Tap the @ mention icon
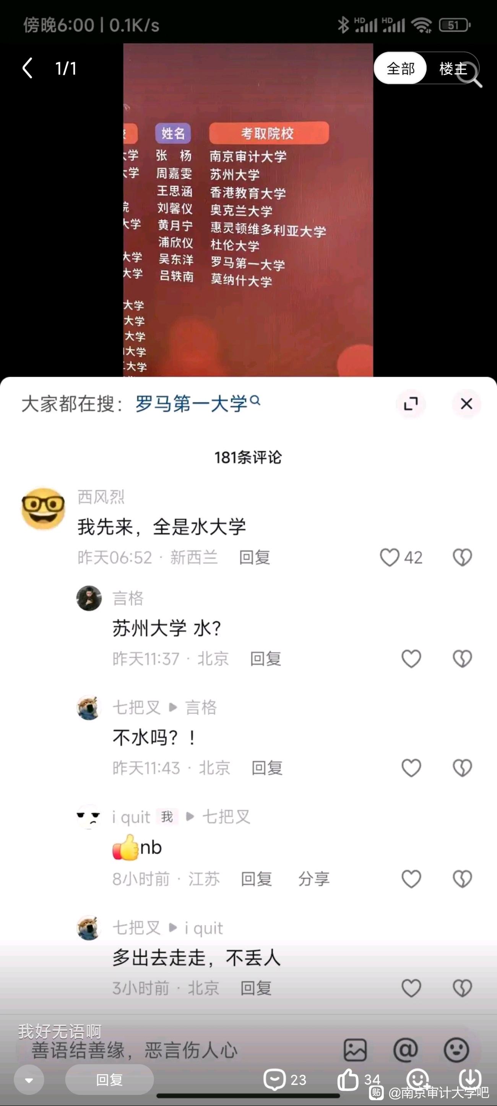The height and width of the screenshot is (1106, 497). tap(405, 1050)
